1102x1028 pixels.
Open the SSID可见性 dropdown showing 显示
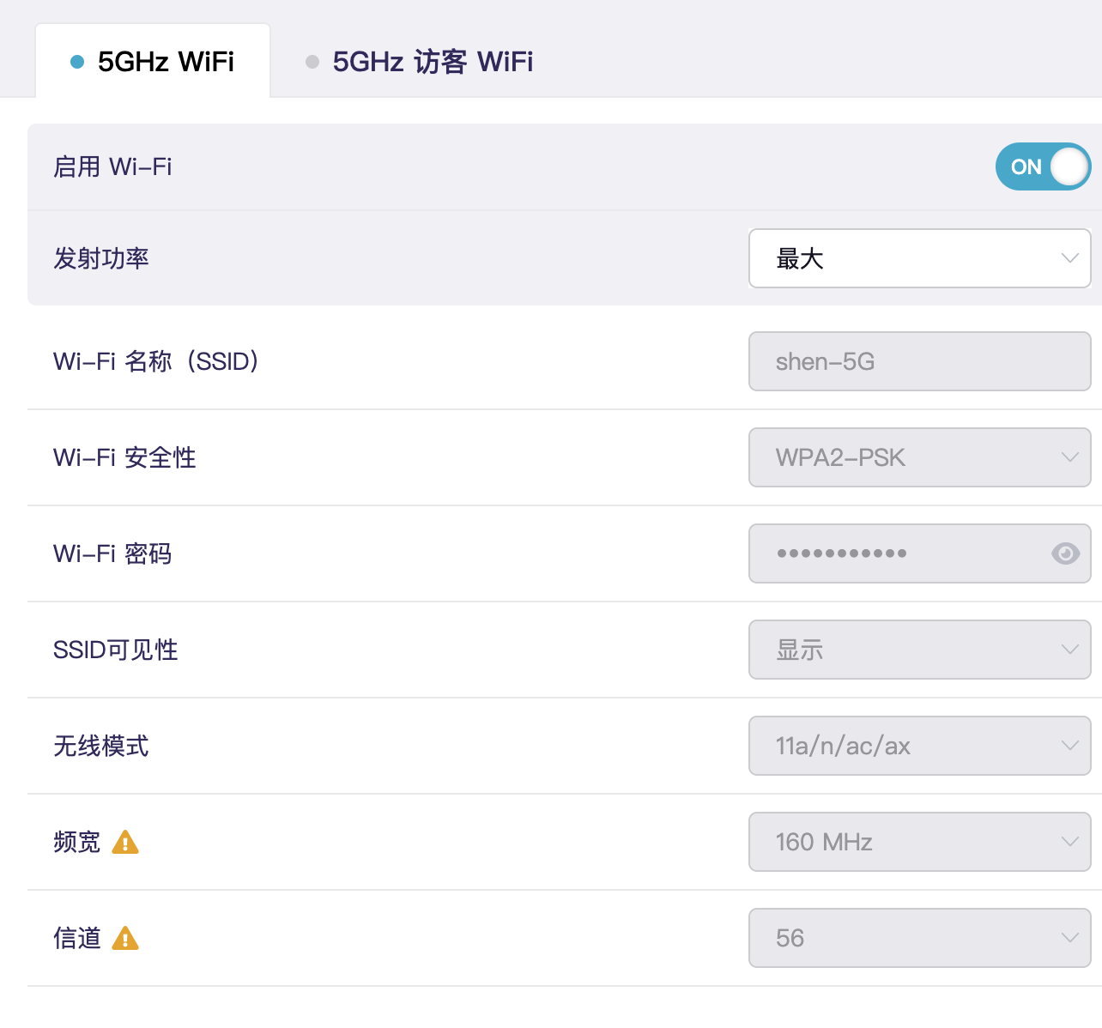point(918,650)
